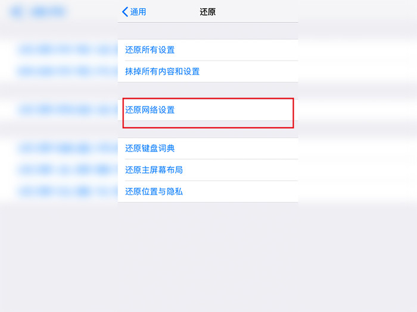Click right side of 还原键盘词典 row
Viewport: 417px width, 312px height.
click(x=236, y=149)
